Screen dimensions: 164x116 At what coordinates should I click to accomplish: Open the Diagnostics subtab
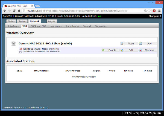[x=101, y=26]
